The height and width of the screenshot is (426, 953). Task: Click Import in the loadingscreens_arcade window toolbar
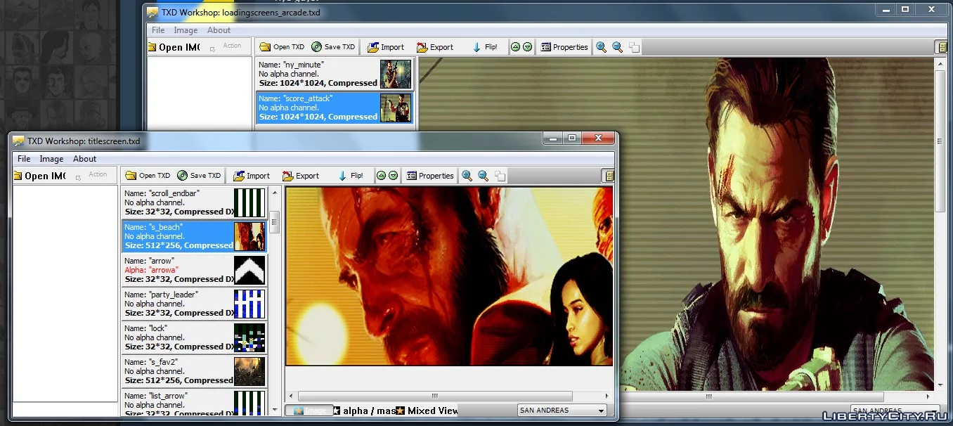tap(386, 47)
